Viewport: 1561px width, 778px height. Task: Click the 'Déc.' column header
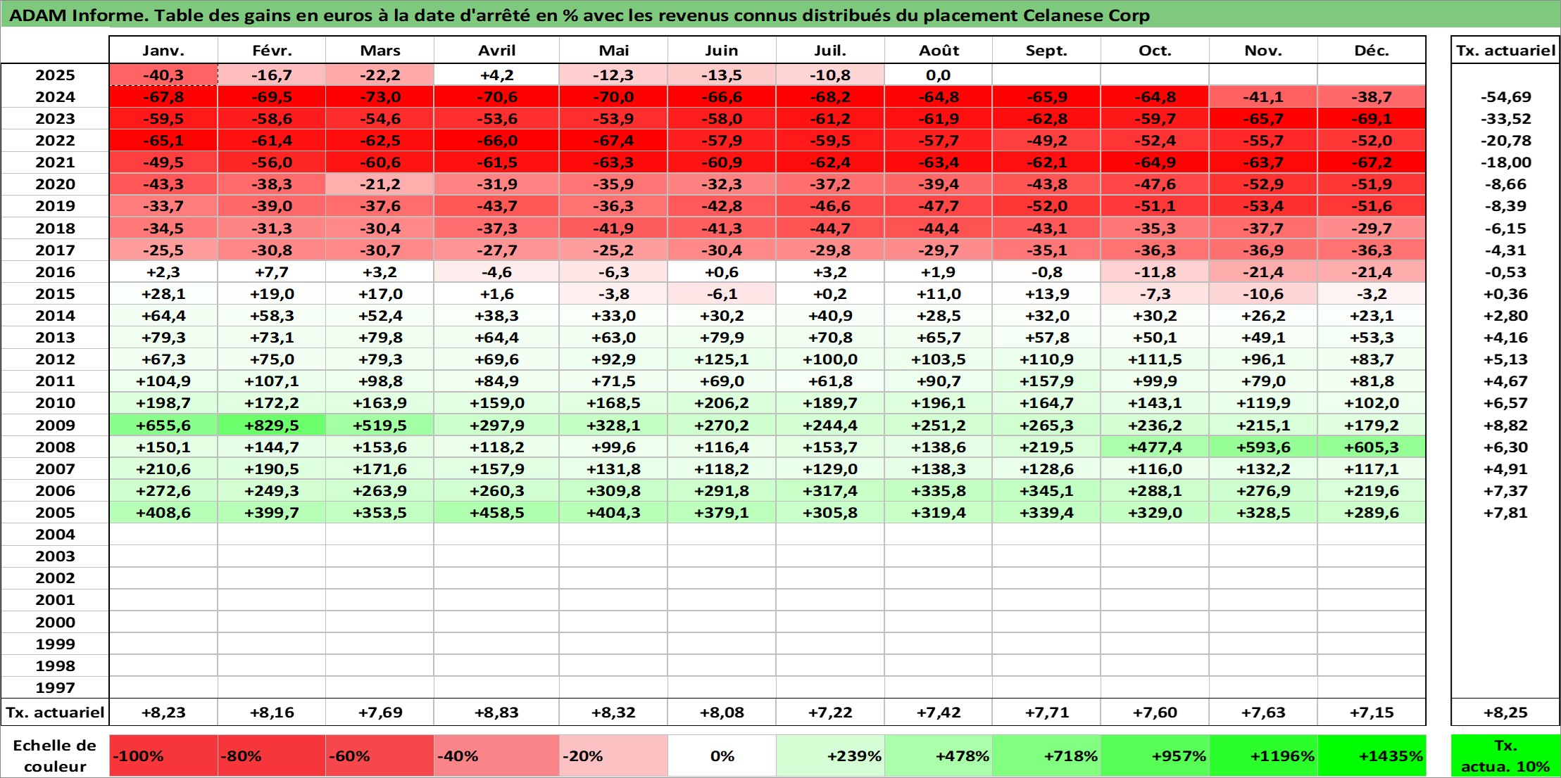click(x=1372, y=50)
